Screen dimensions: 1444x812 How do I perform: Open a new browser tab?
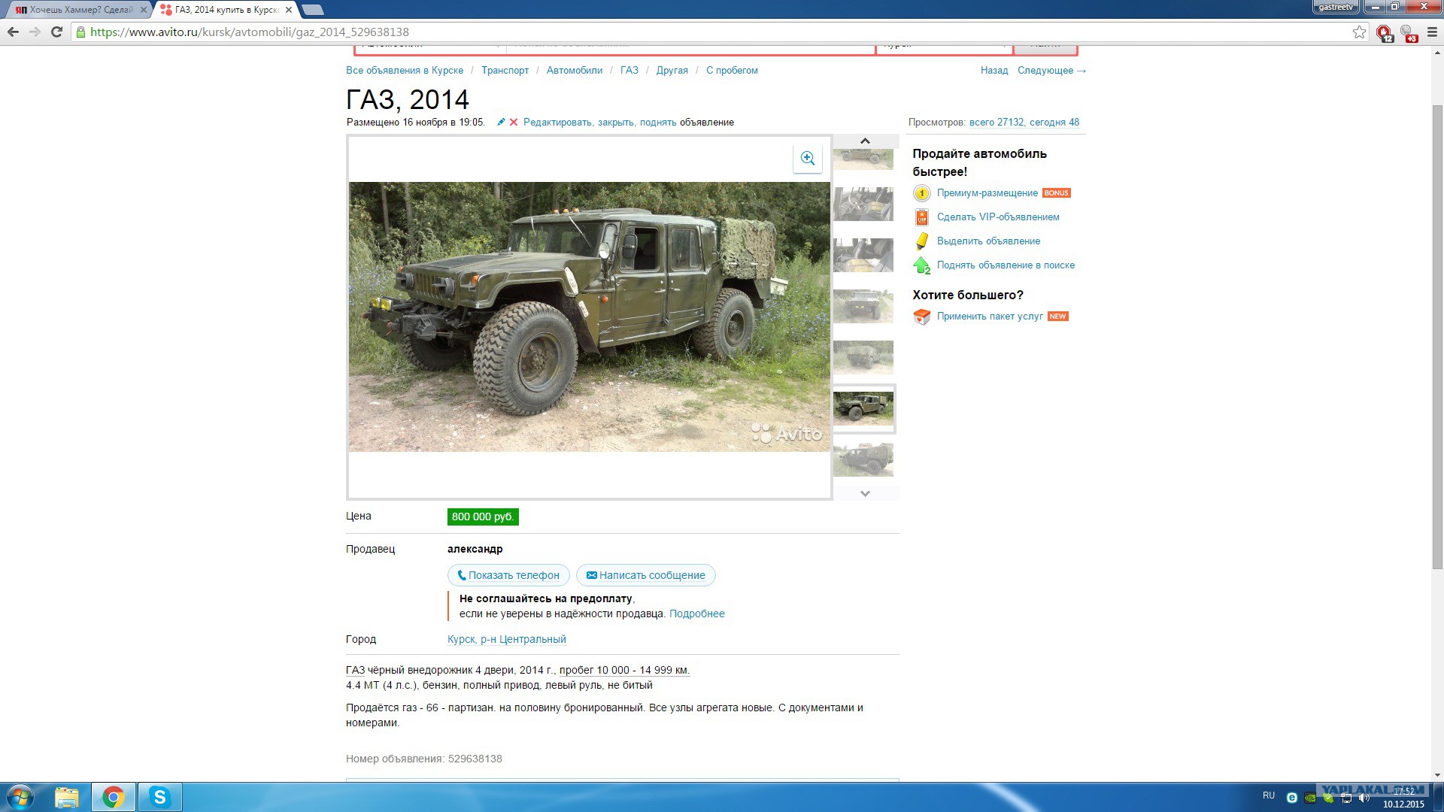click(313, 10)
